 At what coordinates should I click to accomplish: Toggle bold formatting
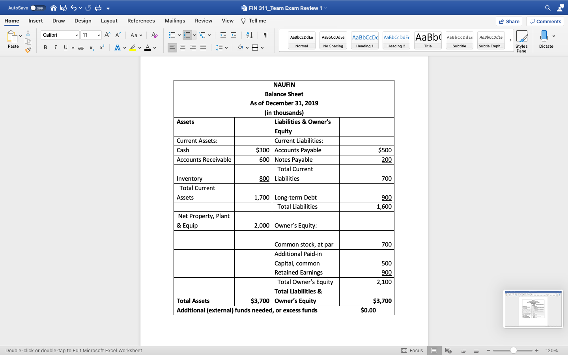tap(45, 48)
